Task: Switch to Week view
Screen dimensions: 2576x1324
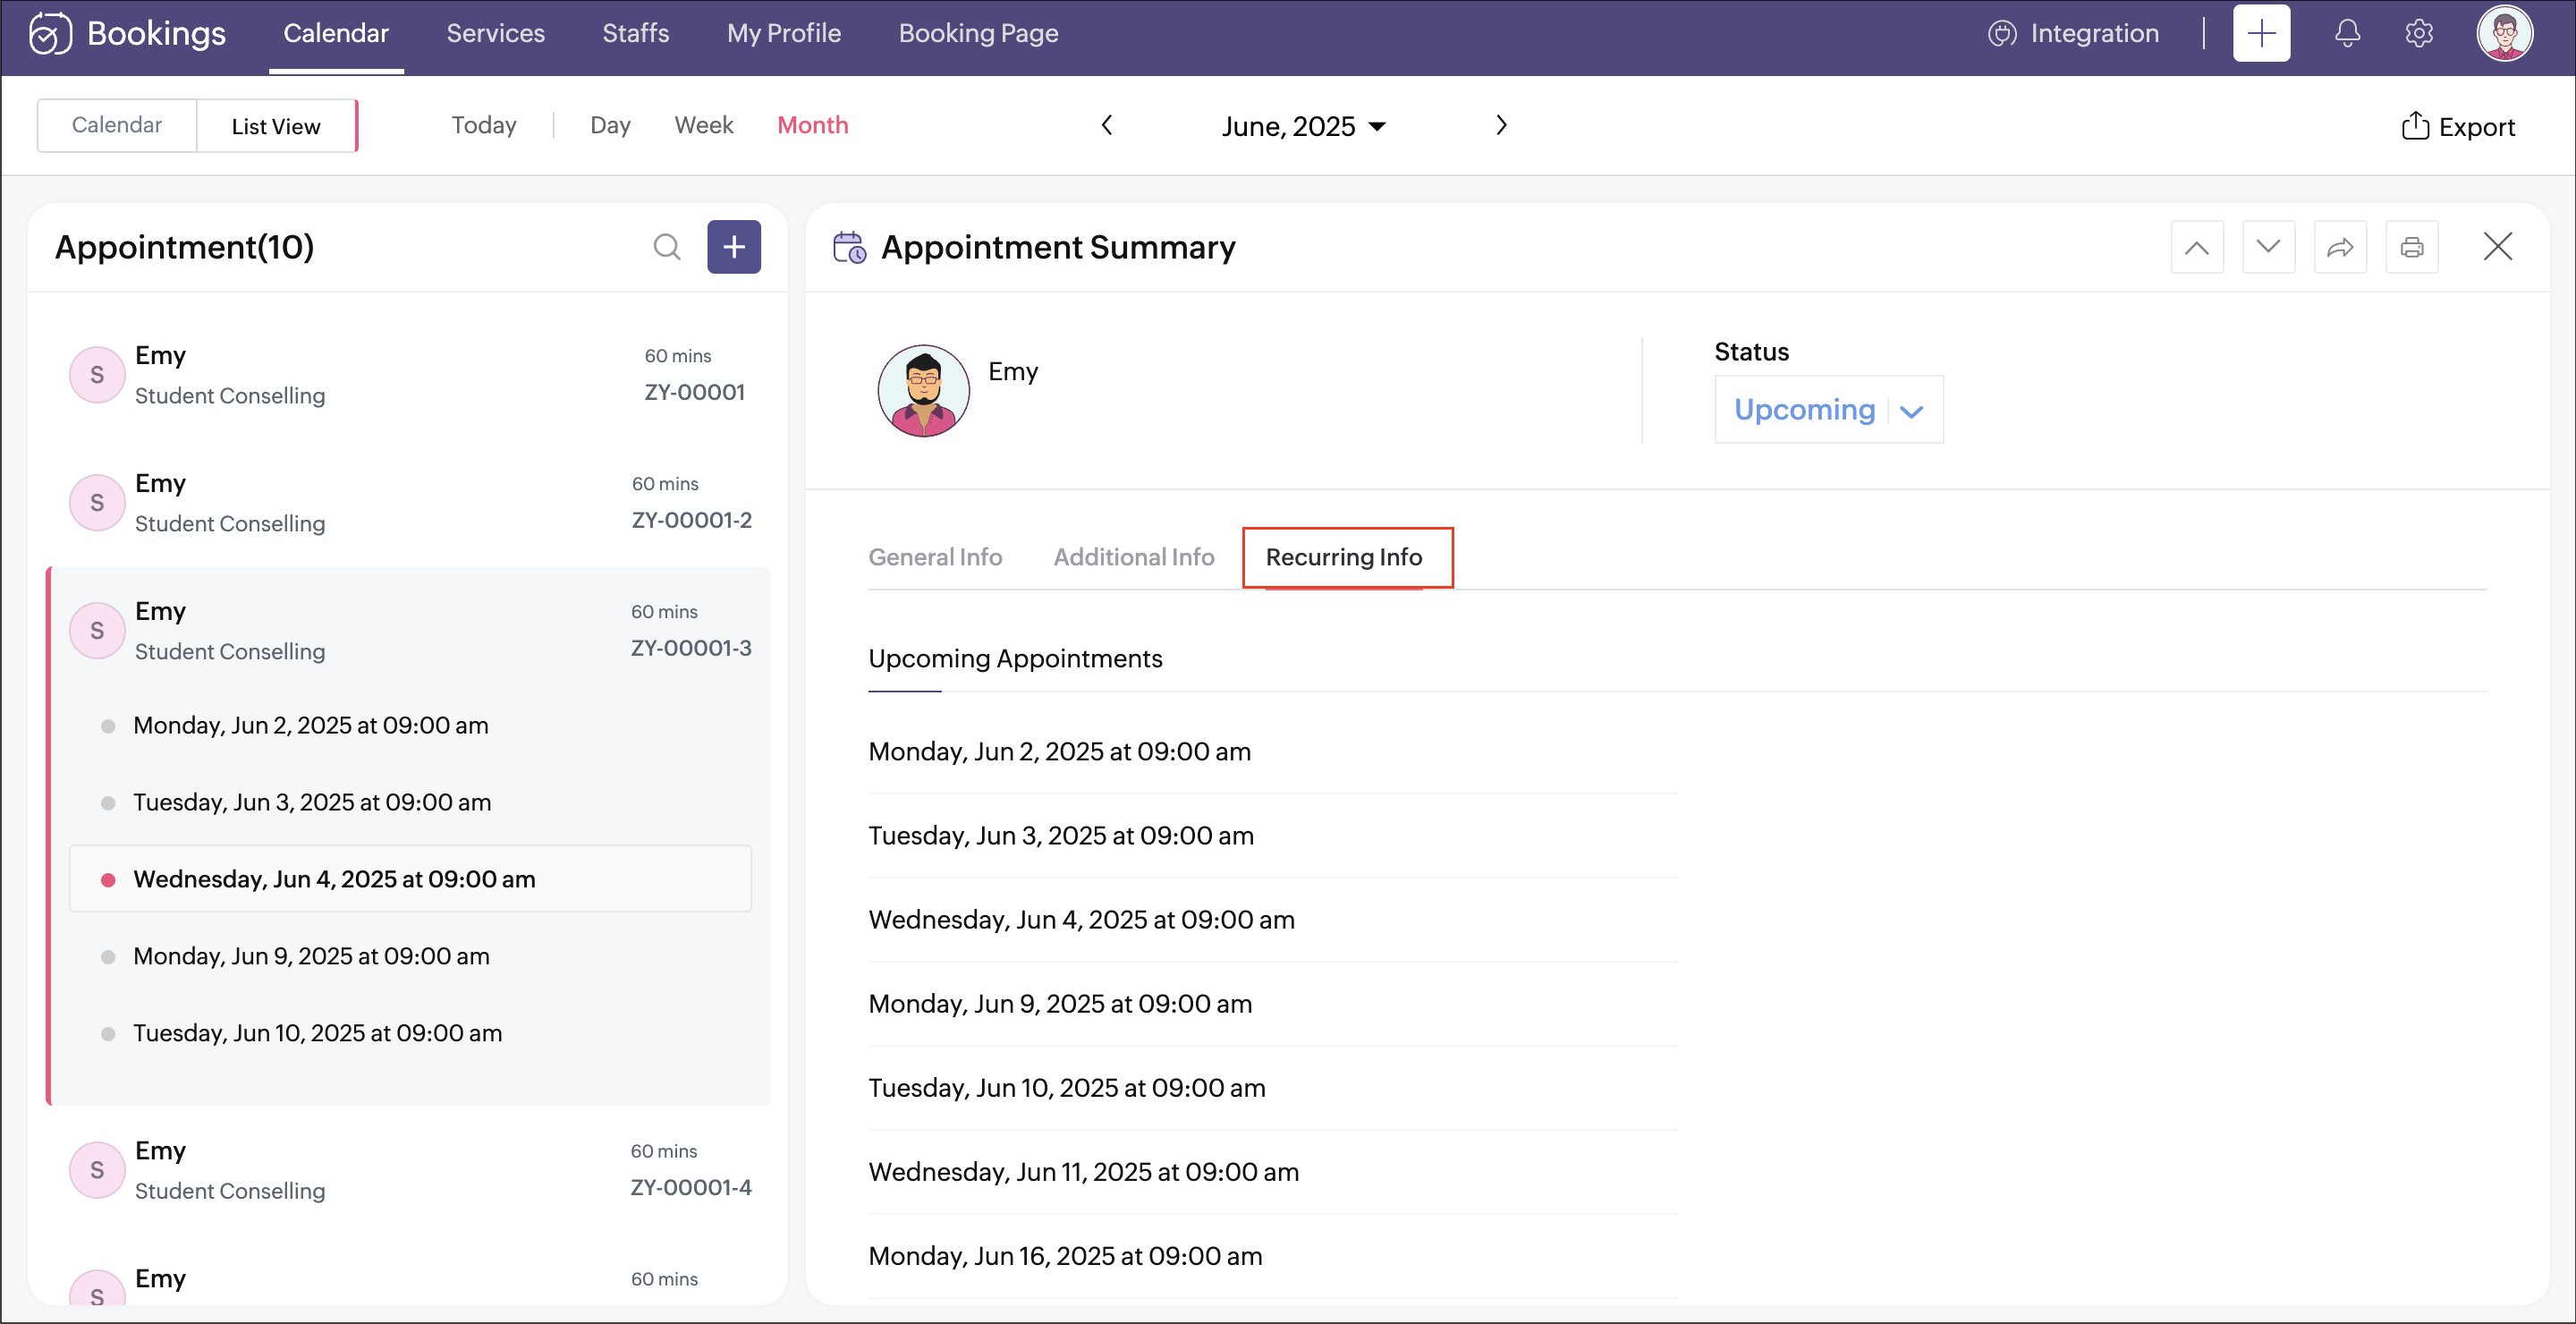Action: (704, 125)
